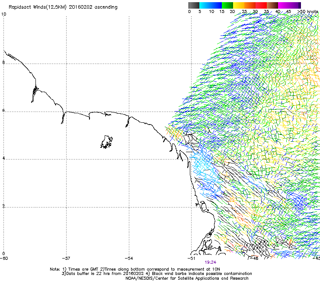
Task: Click the cyan-to-blue 5-15 knots legend band
Action: pyautogui.click(x=211, y=5)
